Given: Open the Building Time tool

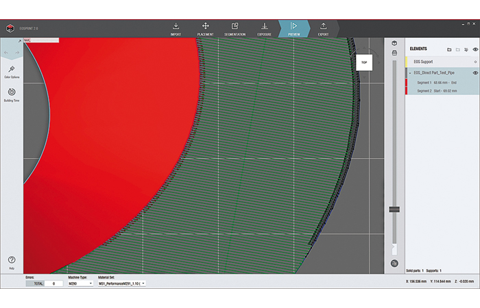Looking at the screenshot, I should tap(12, 94).
